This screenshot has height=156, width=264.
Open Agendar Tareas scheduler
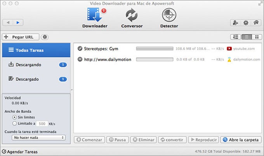(19, 152)
